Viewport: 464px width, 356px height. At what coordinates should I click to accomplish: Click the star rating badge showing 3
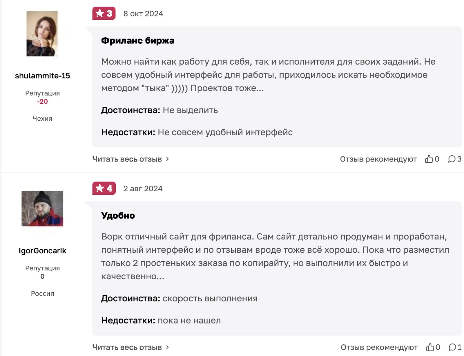pyautogui.click(x=104, y=13)
